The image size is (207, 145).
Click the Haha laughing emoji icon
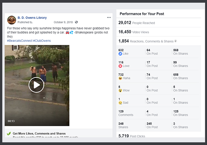point(120,78)
